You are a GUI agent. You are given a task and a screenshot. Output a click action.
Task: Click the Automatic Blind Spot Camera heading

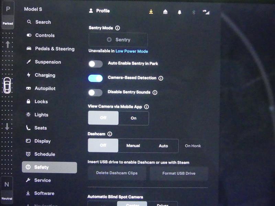pyautogui.click(x=115, y=197)
